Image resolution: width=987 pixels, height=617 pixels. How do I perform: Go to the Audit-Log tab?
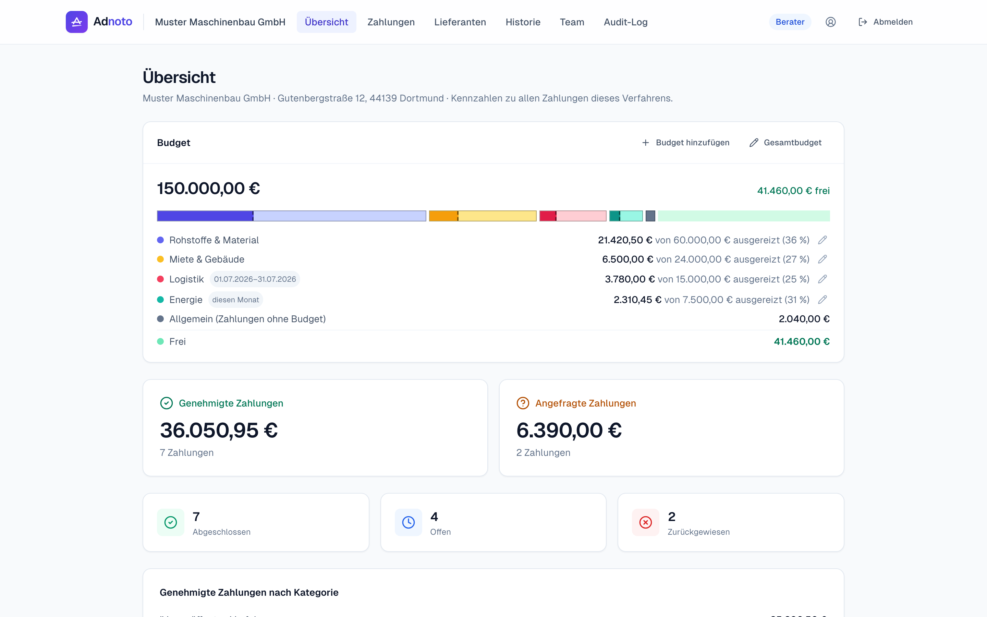pyautogui.click(x=626, y=22)
